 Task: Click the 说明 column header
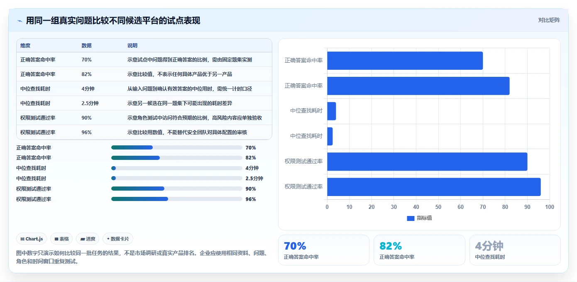click(x=132, y=46)
